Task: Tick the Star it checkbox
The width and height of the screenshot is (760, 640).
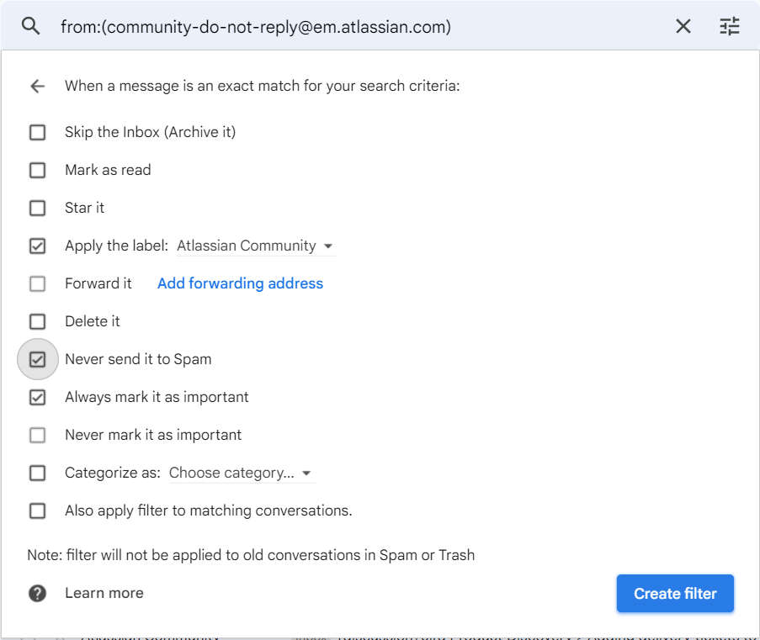Action: coord(37,208)
